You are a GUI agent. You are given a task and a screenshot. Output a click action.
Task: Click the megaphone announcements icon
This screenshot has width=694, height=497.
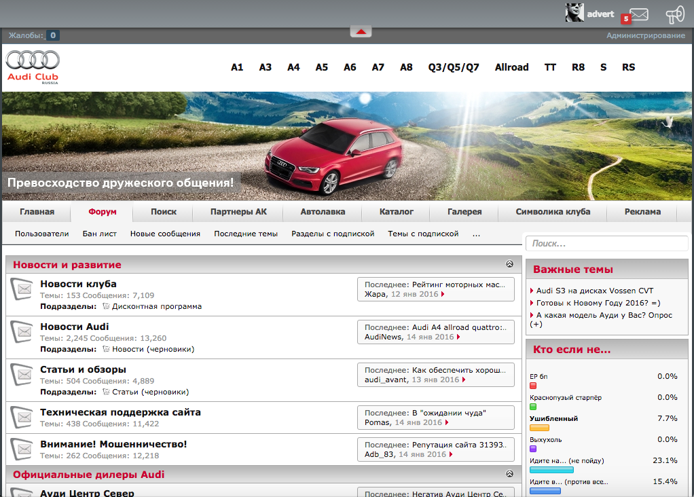point(674,14)
